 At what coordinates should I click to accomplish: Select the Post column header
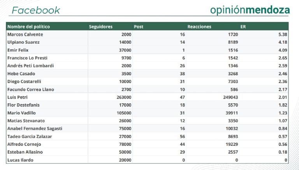coord(138,27)
